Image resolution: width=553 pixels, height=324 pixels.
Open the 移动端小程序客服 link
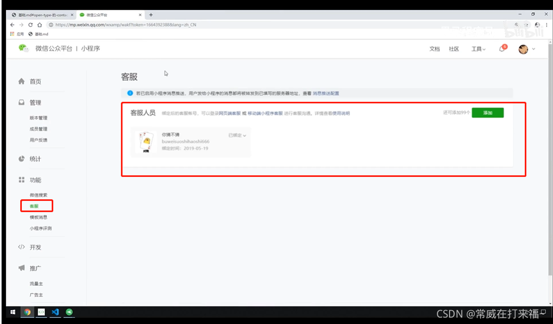pos(265,114)
